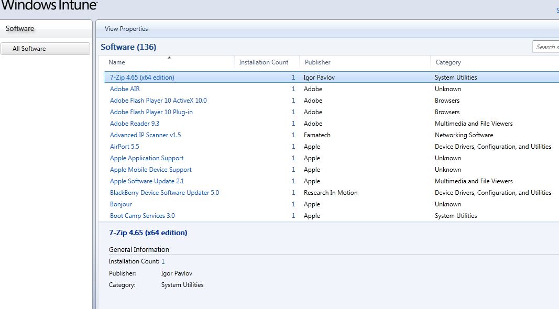Screen dimensions: 559x309
Task: Open Adobe Flash Player 10 ActiveX 10.0
Action: tap(158, 101)
